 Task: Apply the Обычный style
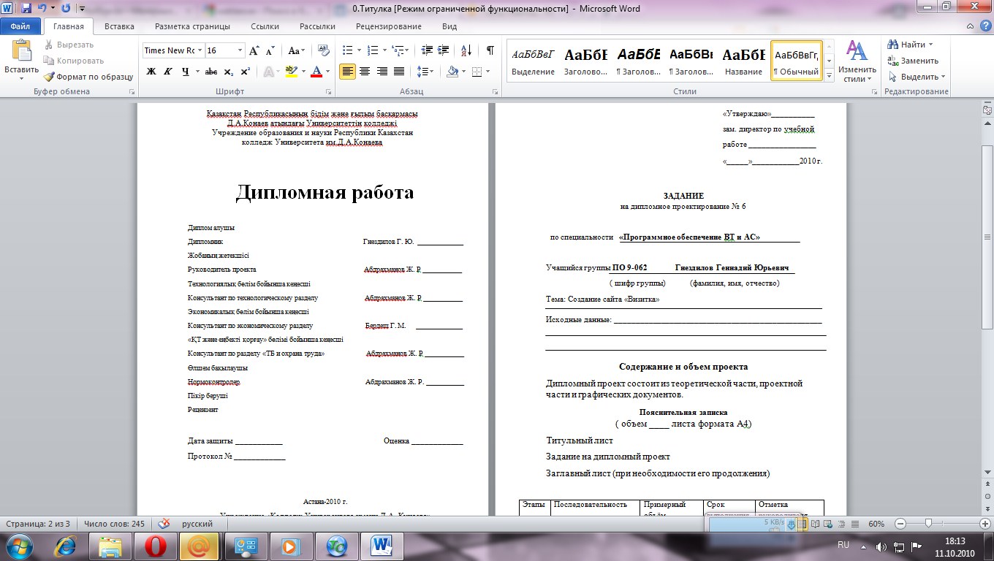tap(797, 61)
